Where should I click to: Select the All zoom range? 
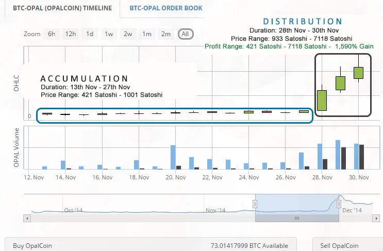pos(186,34)
